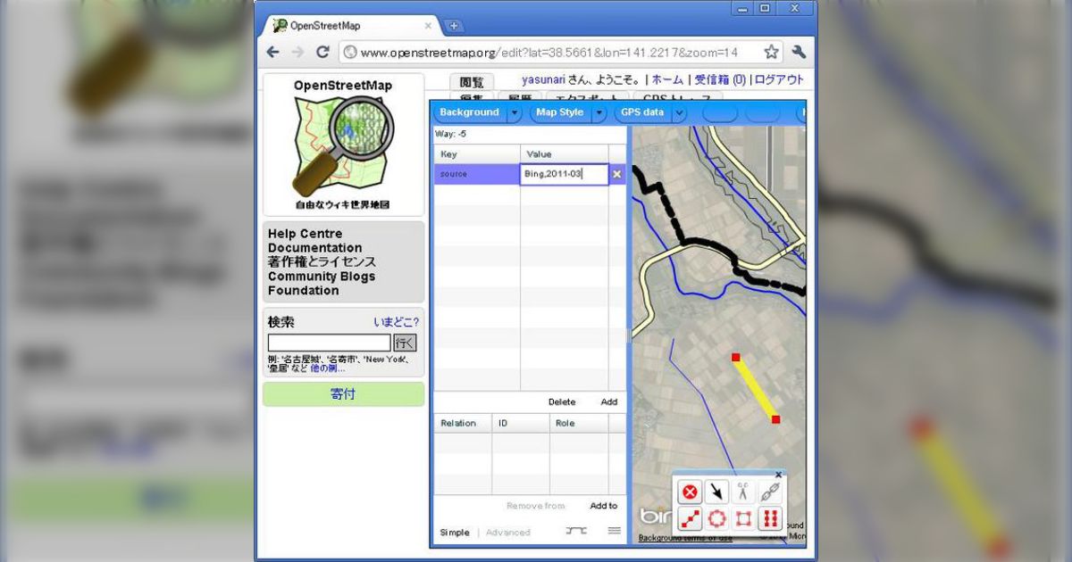The width and height of the screenshot is (1072, 562).
Task: Select the create parallel way tool
Action: [770, 518]
